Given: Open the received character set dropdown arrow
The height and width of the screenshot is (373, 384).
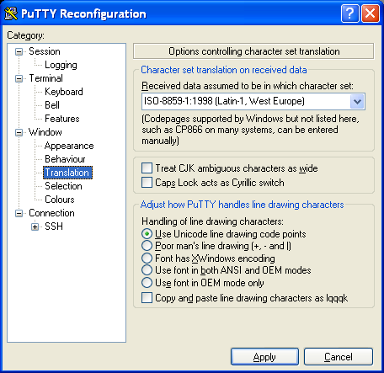Looking at the screenshot, I should point(357,101).
